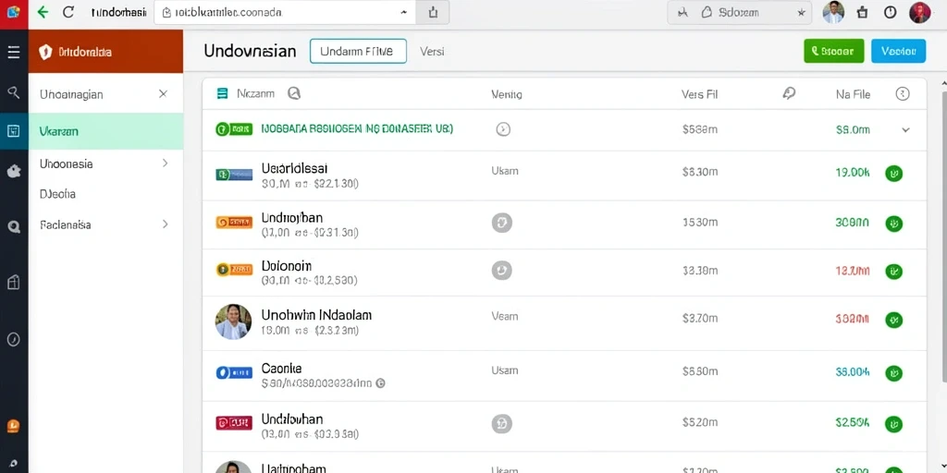Click the Ueoridlesai row title

pos(295,168)
